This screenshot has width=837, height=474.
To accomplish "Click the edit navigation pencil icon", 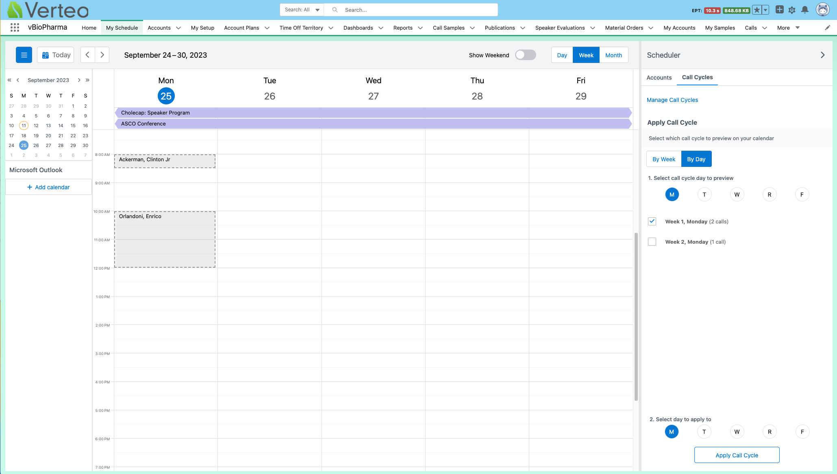I will point(827,28).
